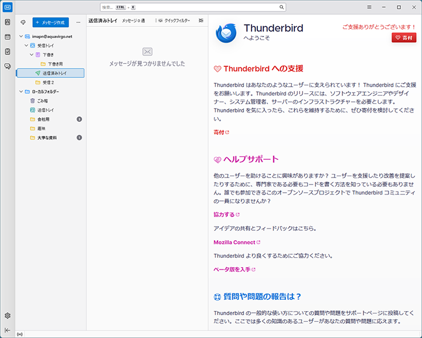
Task: Click the red 寄付 donate button
Action: point(404,37)
